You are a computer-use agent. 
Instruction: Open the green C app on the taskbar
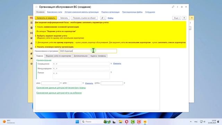[x=133, y=122]
